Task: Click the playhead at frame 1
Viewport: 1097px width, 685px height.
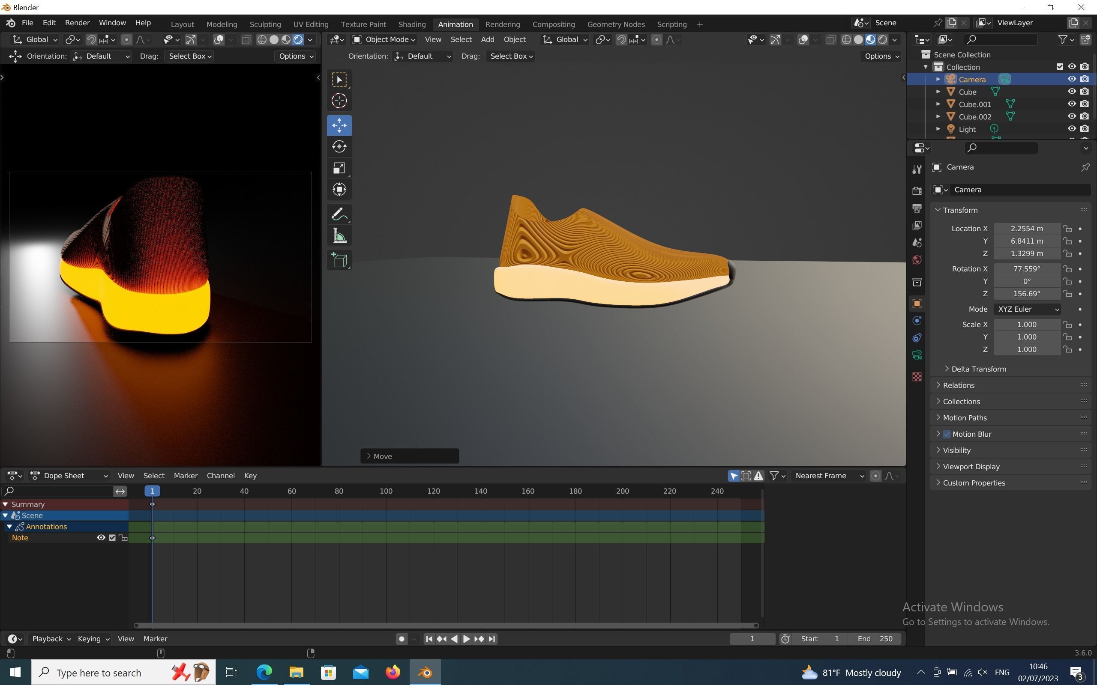Action: (152, 491)
